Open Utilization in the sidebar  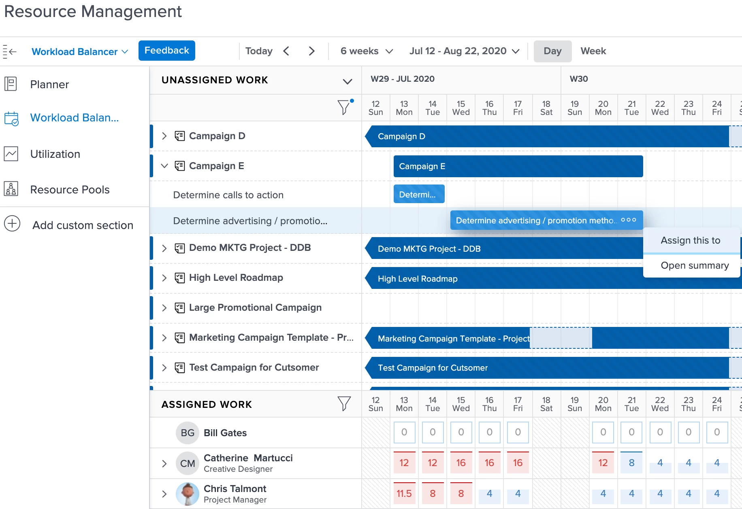(55, 154)
